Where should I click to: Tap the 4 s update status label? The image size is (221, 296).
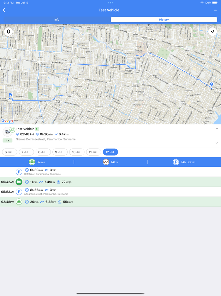point(8,140)
